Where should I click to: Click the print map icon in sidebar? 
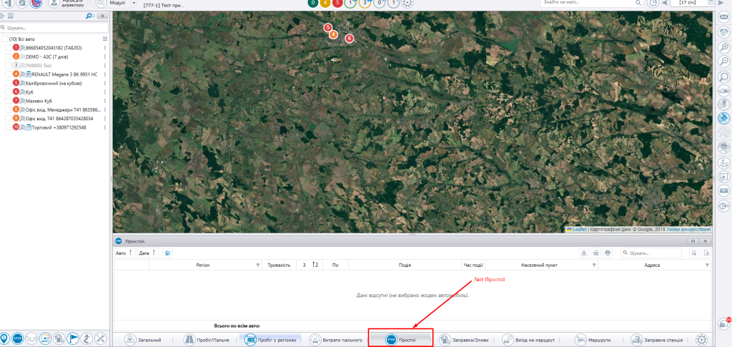[723, 147]
